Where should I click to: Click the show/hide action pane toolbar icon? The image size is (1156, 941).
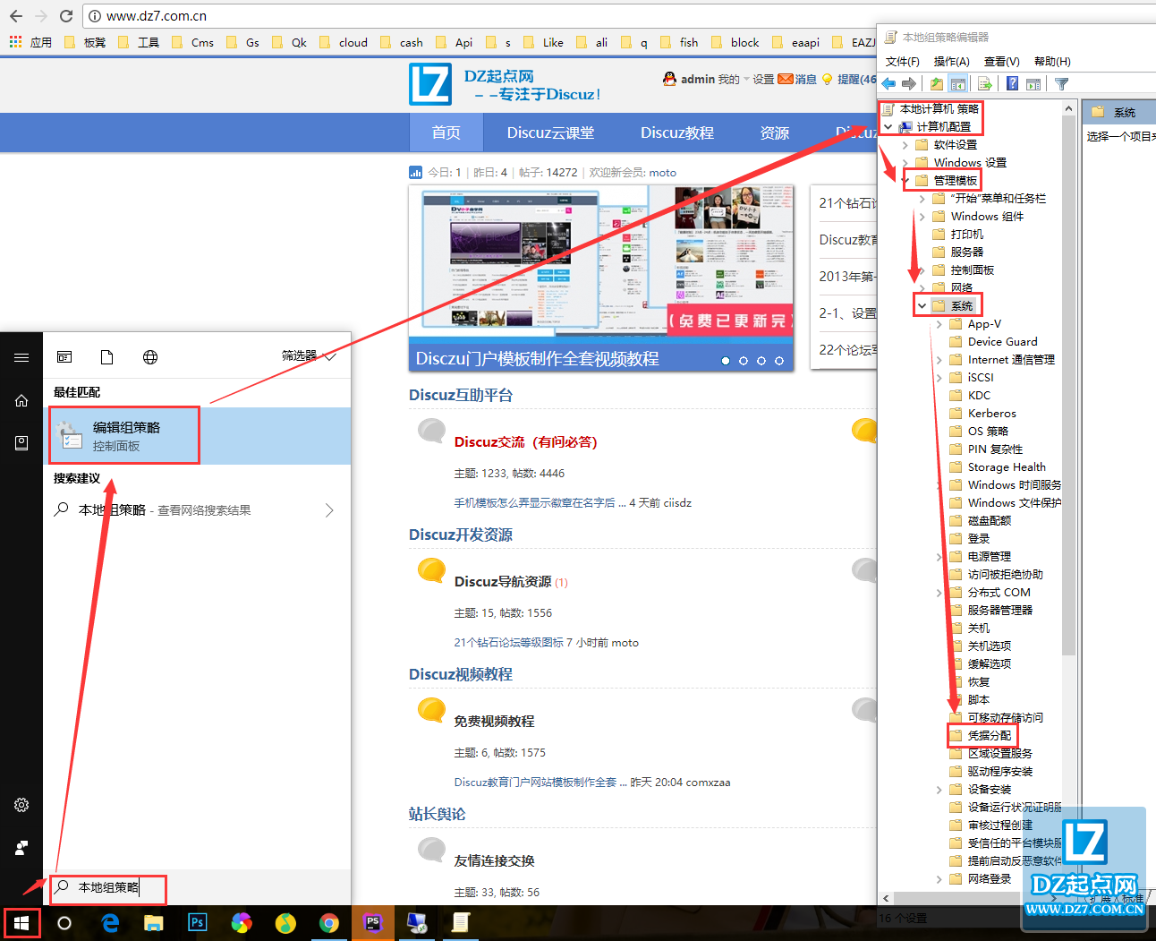(1033, 83)
